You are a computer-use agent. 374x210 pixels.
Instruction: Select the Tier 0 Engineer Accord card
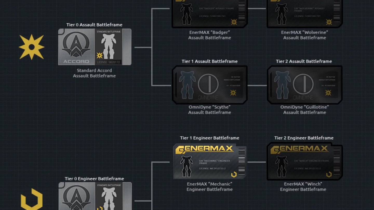point(95,196)
